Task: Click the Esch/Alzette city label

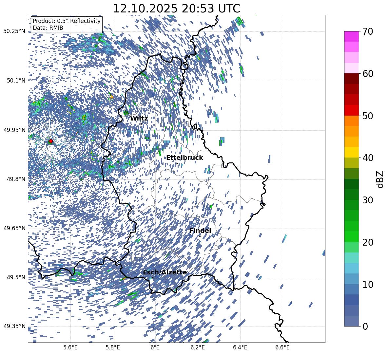Action: pos(165,272)
